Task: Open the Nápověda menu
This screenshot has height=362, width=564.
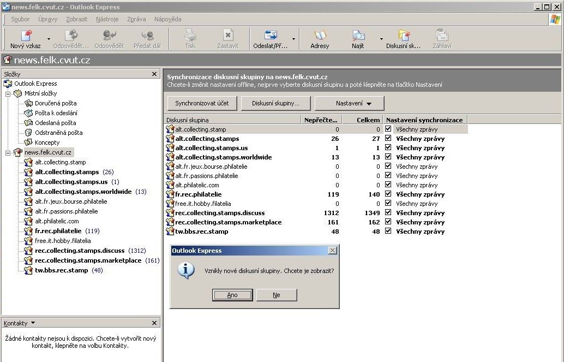Action: coord(167,19)
